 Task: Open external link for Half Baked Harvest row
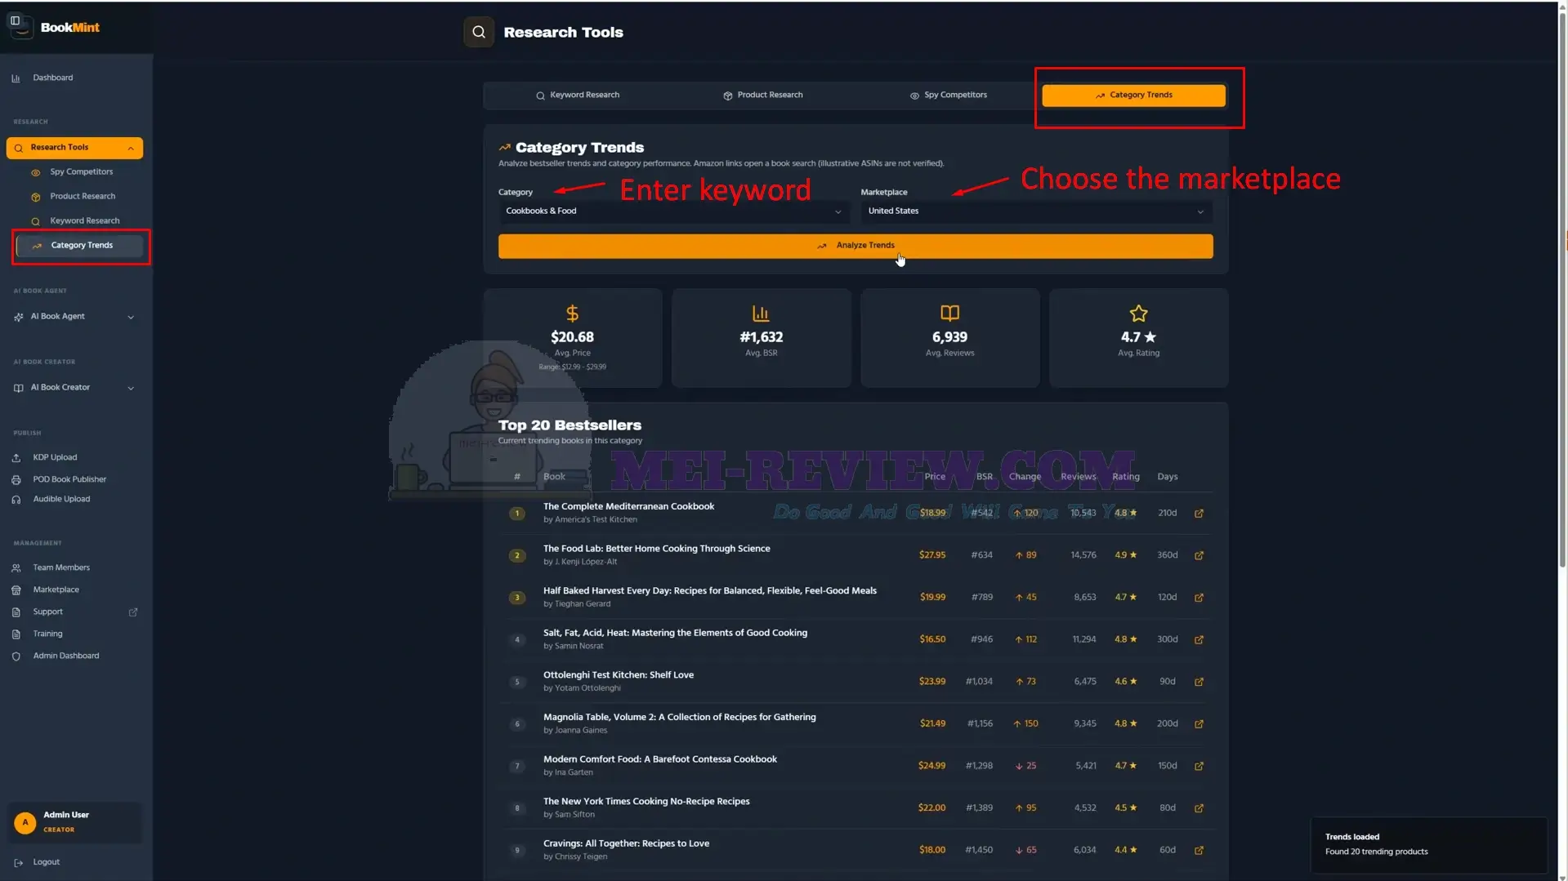click(1199, 598)
